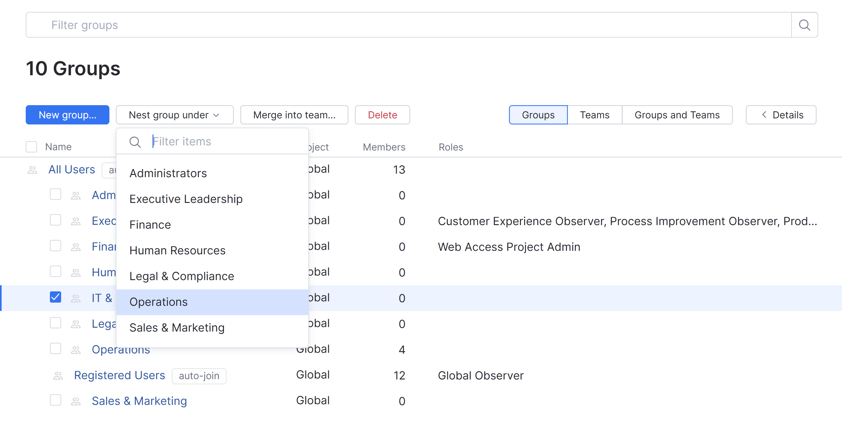The image size is (842, 438).
Task: Click the group icon beside All Users
Action: tap(32, 170)
